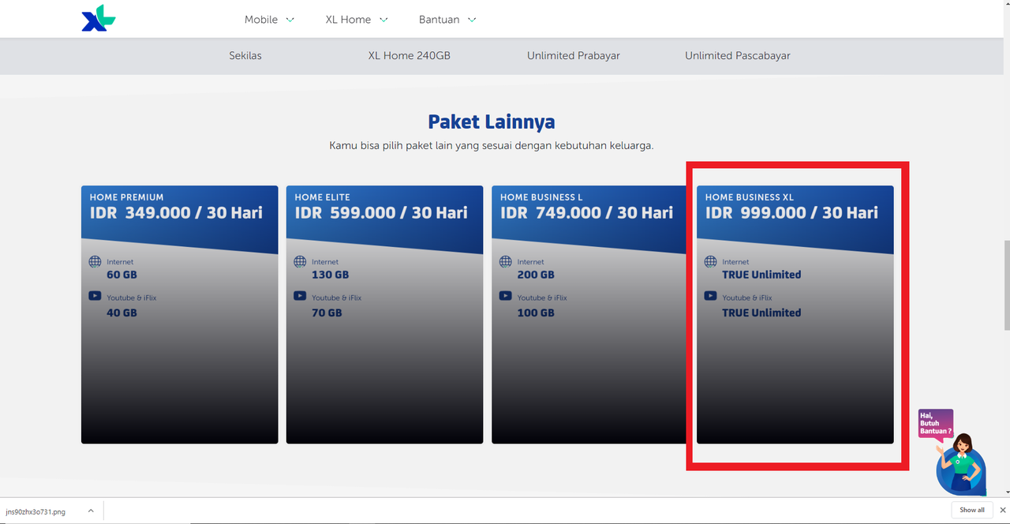
Task: Click the Youtube play icon in Home Premium
Action: click(x=95, y=296)
